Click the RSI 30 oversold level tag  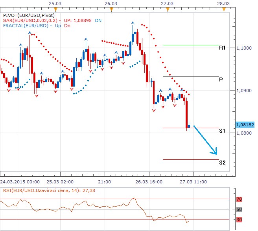[239, 219]
